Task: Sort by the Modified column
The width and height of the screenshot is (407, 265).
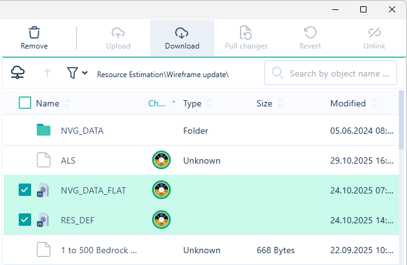Action: pyautogui.click(x=348, y=103)
